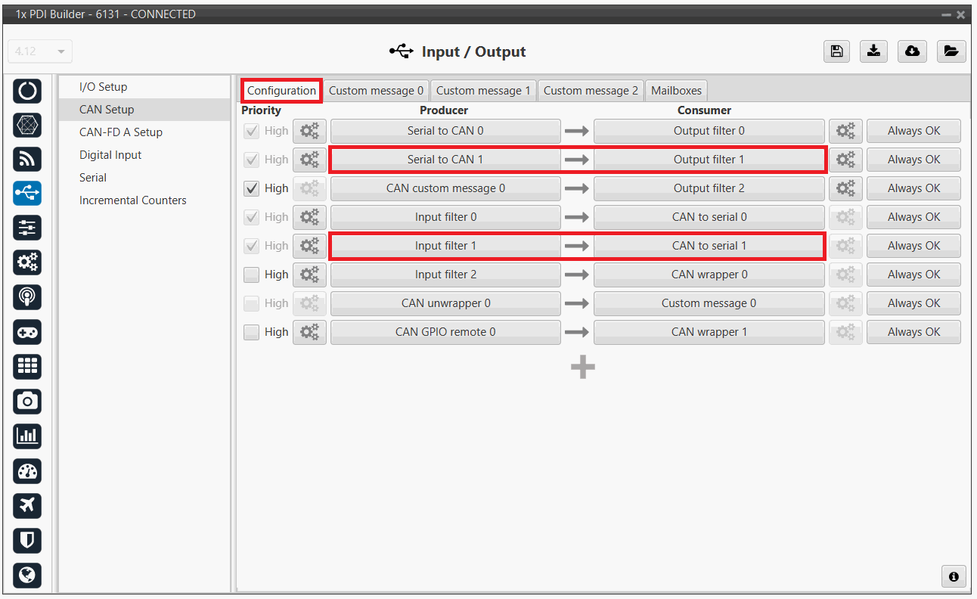
Task: Open the camera section in sidebar
Action: pos(28,402)
